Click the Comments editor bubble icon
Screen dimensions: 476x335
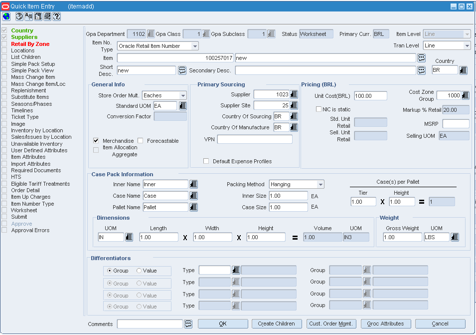click(x=188, y=324)
